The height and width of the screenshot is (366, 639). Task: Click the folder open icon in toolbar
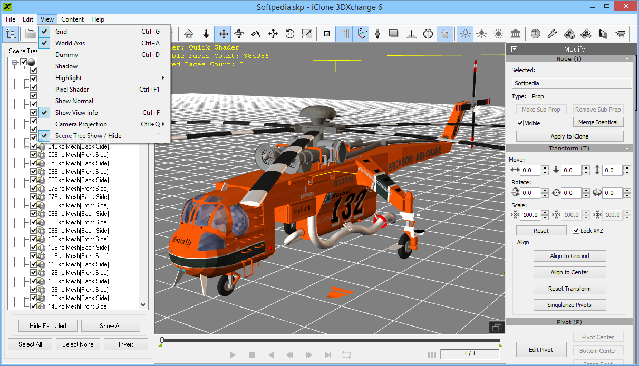30,34
